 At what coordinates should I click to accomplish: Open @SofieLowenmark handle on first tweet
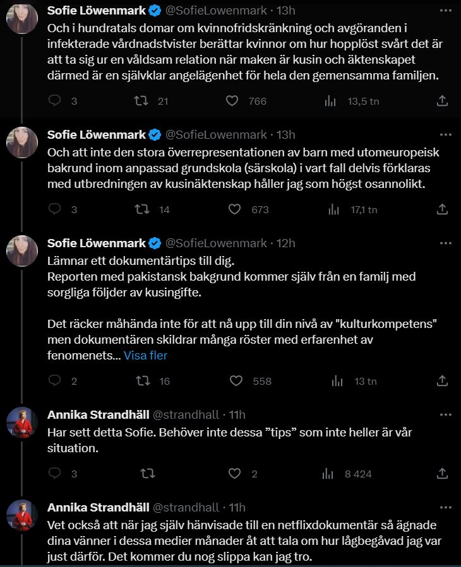216,11
